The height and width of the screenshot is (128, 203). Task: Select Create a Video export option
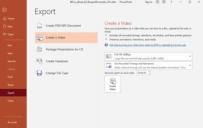pos(66,38)
